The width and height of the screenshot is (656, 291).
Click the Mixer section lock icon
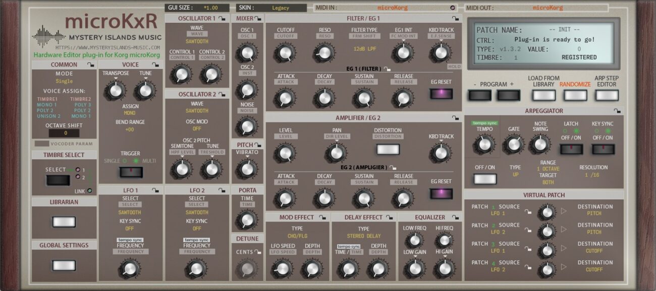pyautogui.click(x=258, y=19)
